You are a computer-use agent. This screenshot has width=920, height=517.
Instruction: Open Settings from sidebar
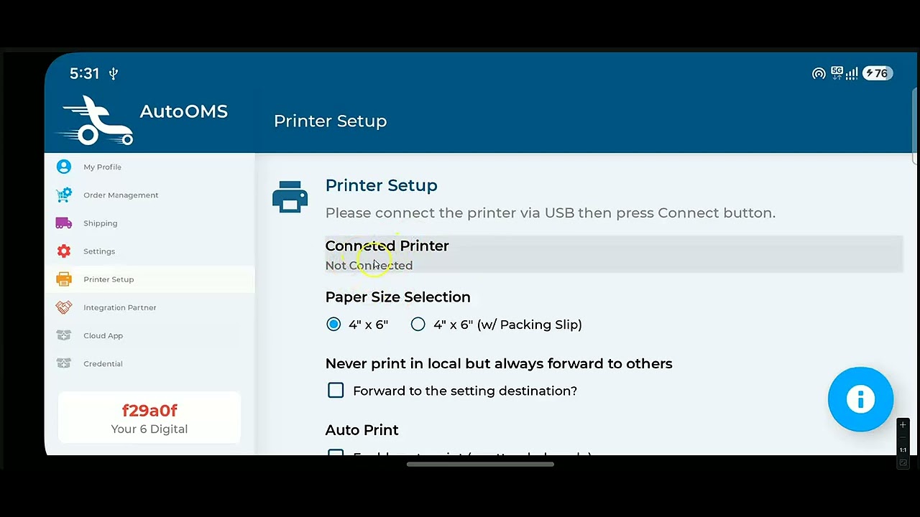(x=149, y=251)
